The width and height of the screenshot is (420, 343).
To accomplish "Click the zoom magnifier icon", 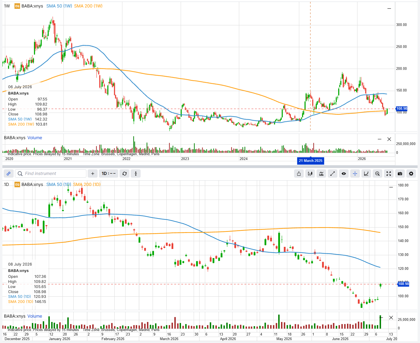I will (377, 174).
